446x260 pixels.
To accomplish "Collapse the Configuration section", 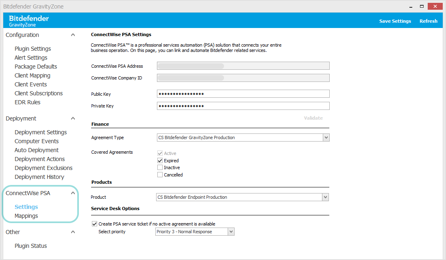I will [x=73, y=35].
